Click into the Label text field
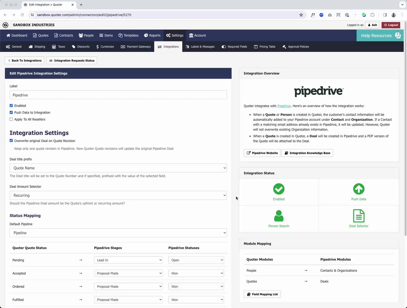This screenshot has width=407, height=308. 118,95
